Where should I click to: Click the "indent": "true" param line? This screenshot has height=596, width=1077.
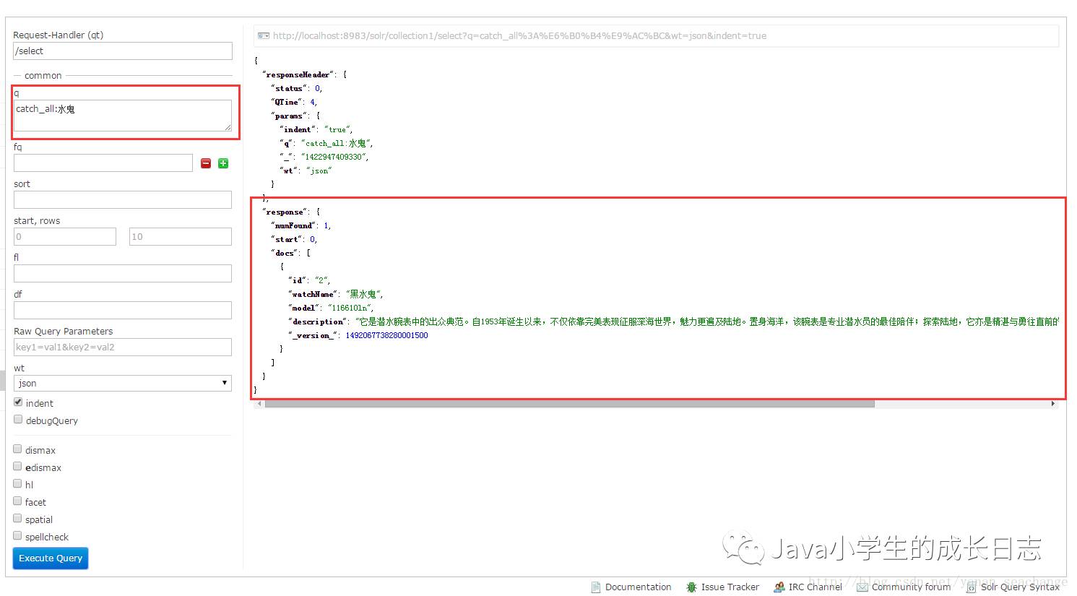pyautogui.click(x=316, y=129)
